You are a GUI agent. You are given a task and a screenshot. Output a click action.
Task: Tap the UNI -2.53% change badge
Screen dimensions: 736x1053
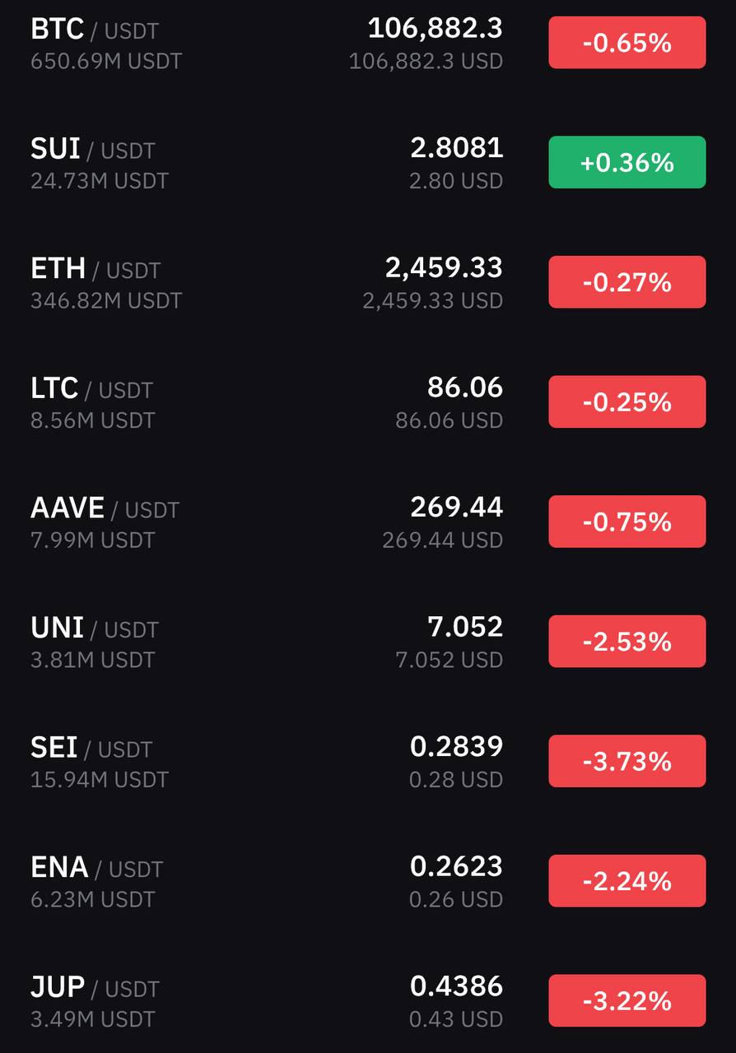[x=627, y=642]
